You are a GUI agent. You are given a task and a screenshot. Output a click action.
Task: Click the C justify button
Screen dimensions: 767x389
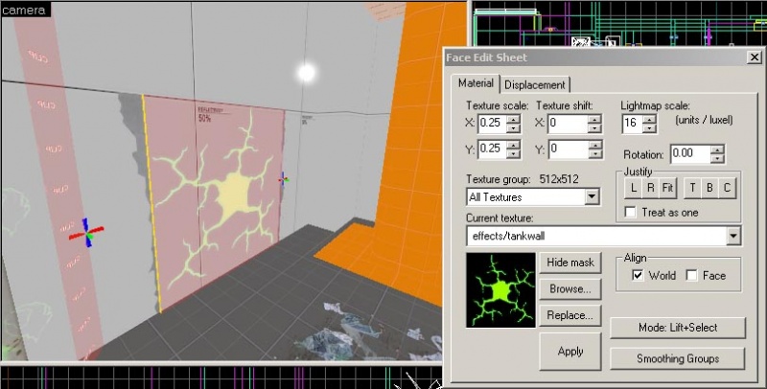coord(727,188)
